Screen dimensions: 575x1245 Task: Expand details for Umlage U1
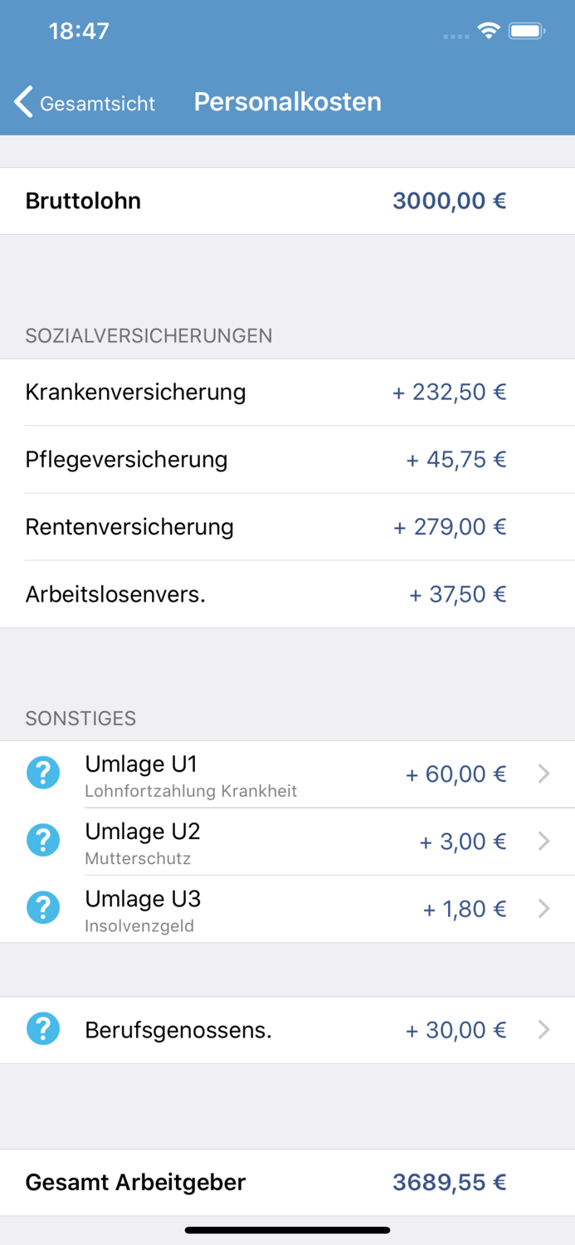tap(543, 773)
